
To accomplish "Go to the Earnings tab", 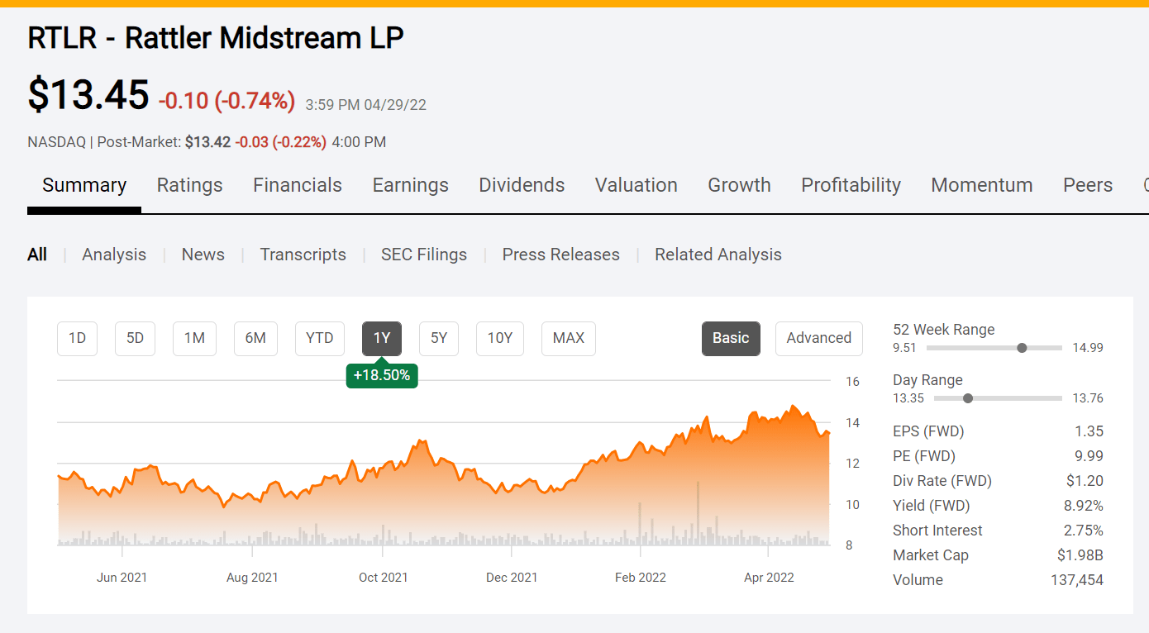I will 411,185.
